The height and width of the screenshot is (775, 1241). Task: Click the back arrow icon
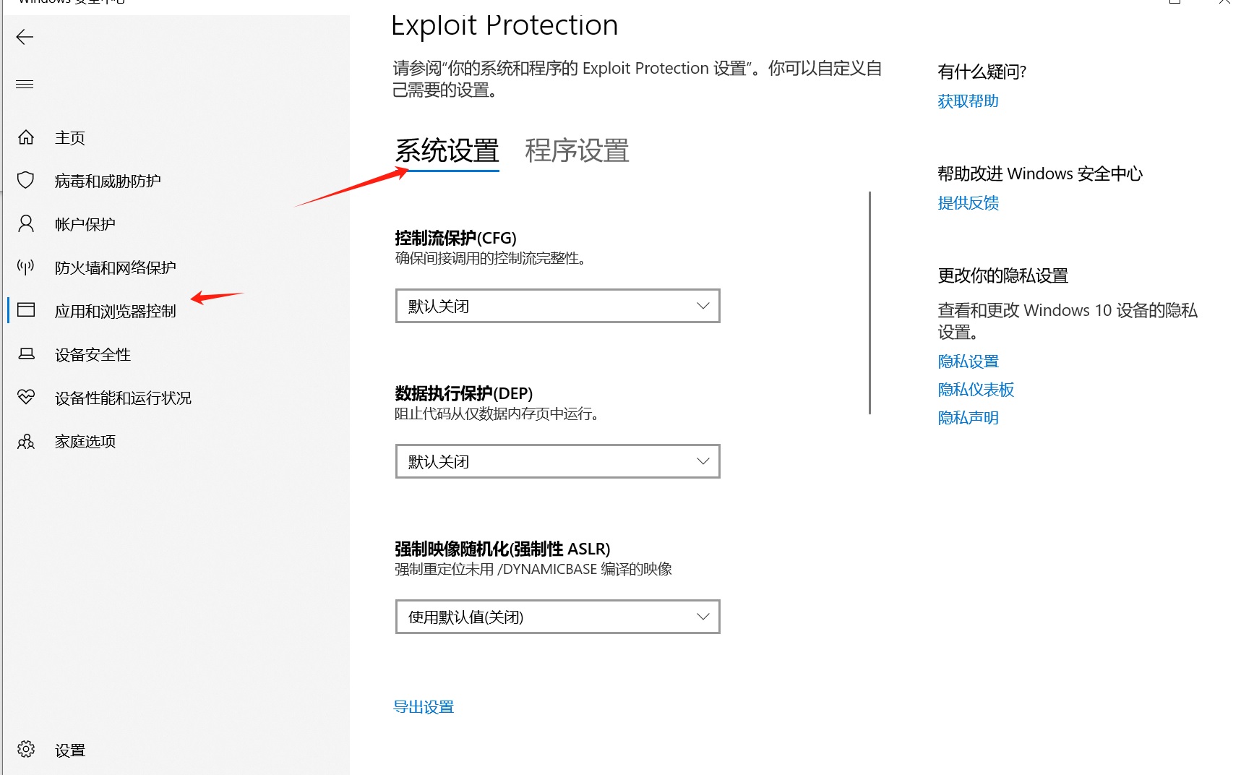click(25, 37)
